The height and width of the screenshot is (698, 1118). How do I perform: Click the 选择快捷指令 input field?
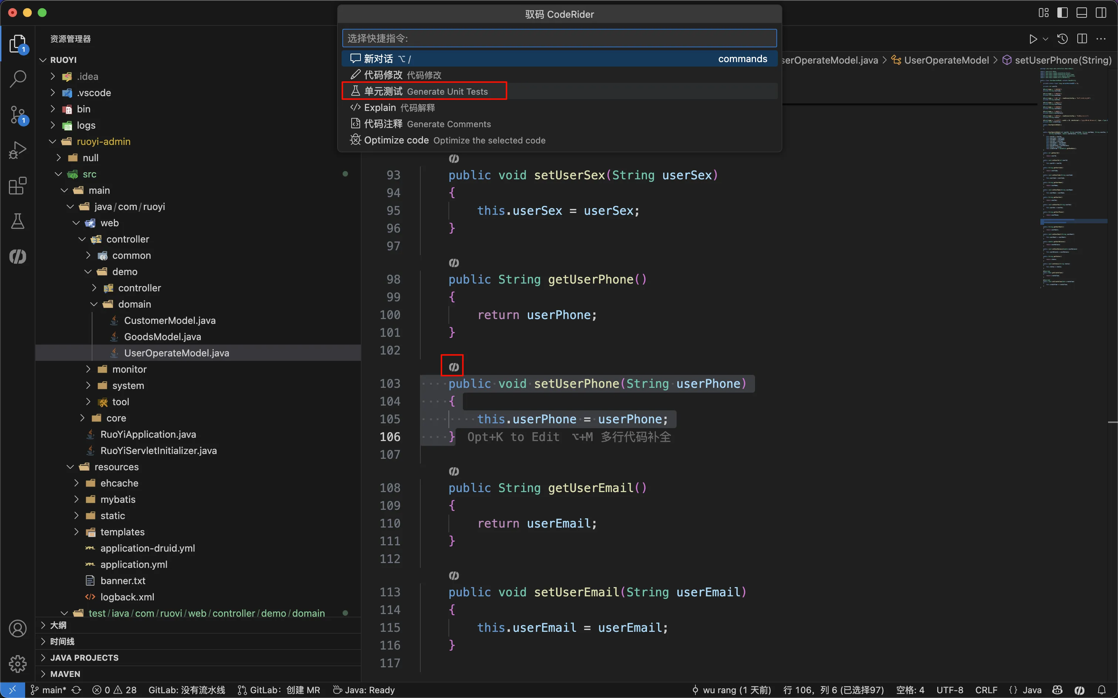click(559, 38)
